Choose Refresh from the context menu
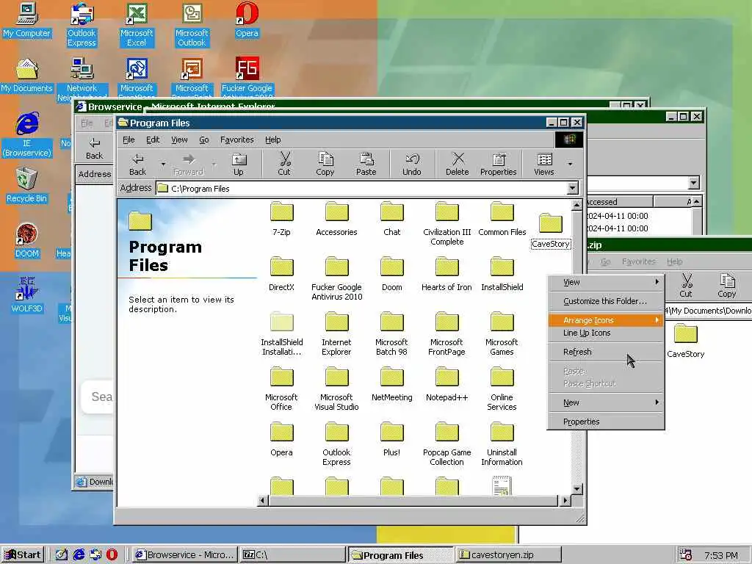 (x=606, y=352)
